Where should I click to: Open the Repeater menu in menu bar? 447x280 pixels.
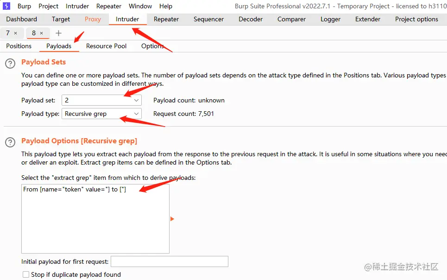109,6
